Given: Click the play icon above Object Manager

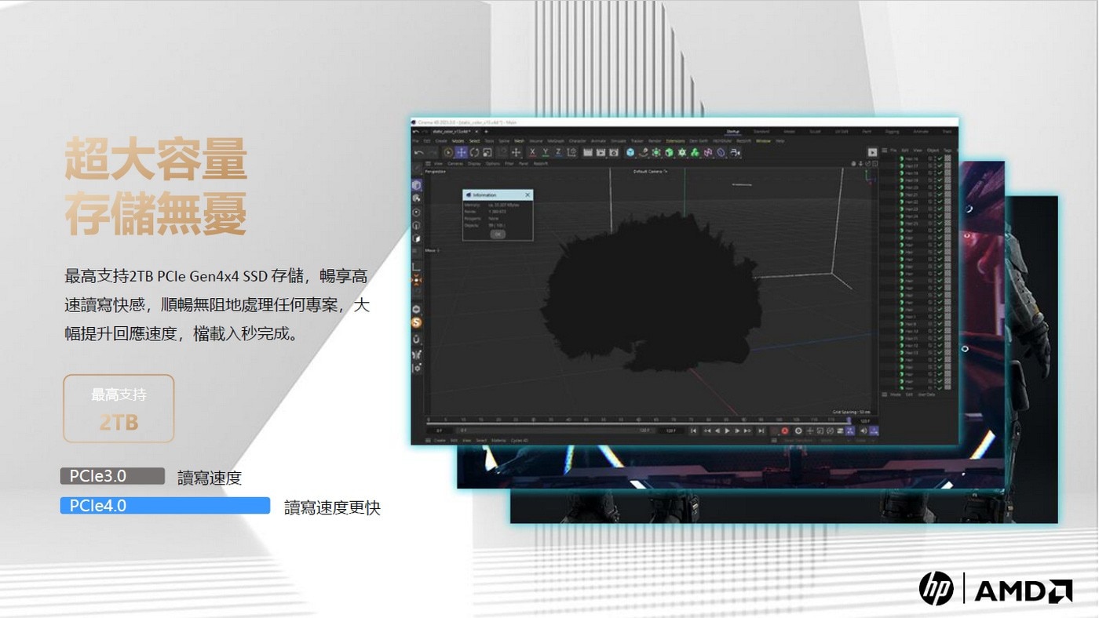Looking at the screenshot, I should tap(872, 152).
